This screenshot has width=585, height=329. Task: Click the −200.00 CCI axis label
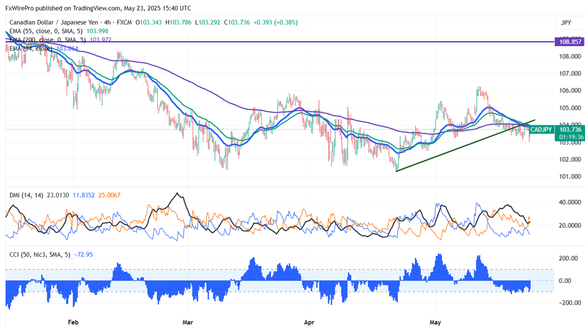click(x=569, y=303)
